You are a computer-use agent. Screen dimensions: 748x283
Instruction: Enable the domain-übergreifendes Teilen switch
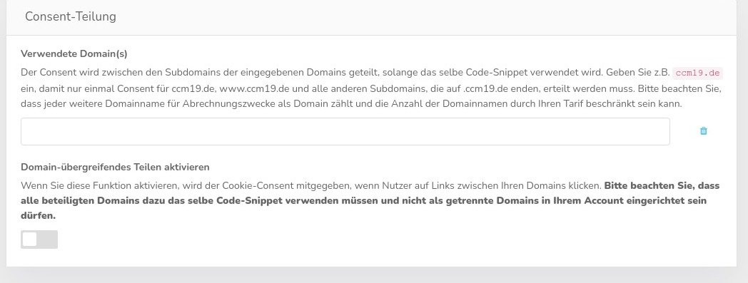(x=39, y=240)
